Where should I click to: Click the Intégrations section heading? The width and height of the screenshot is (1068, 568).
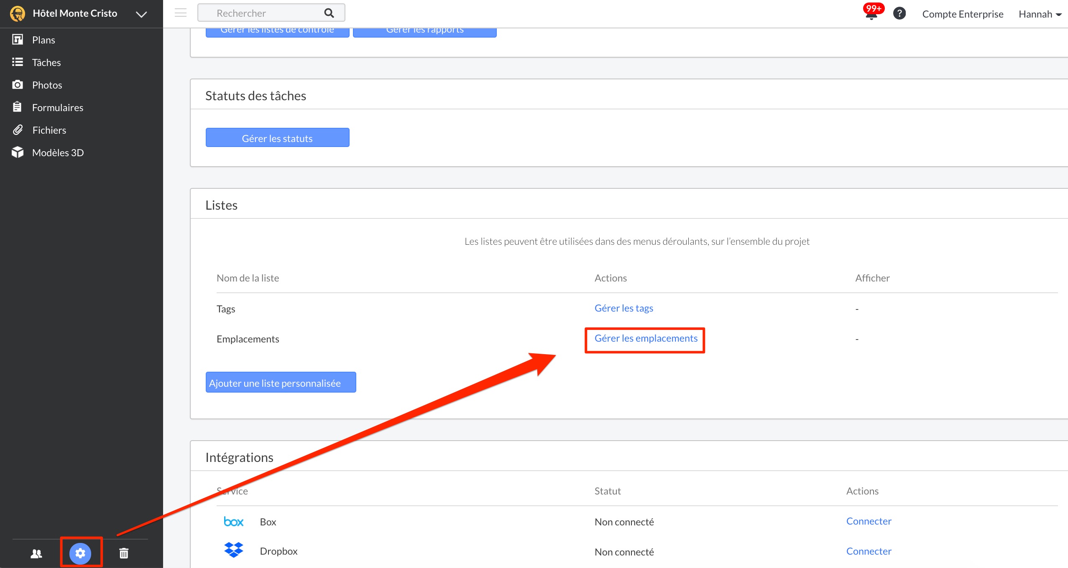point(239,457)
